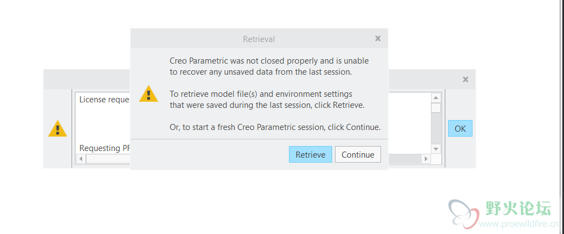The width and height of the screenshot is (564, 234).
Task: Click the 野火论坛 forum text
Action: click(x=519, y=208)
